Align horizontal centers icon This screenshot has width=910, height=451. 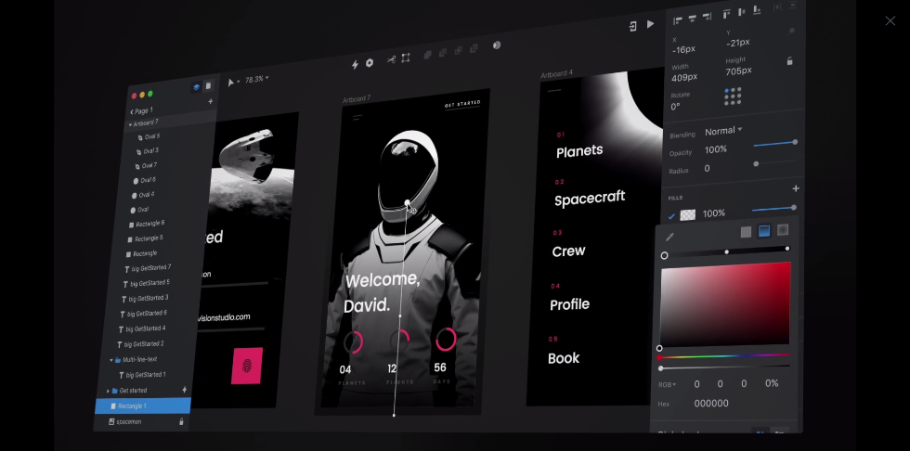point(692,19)
